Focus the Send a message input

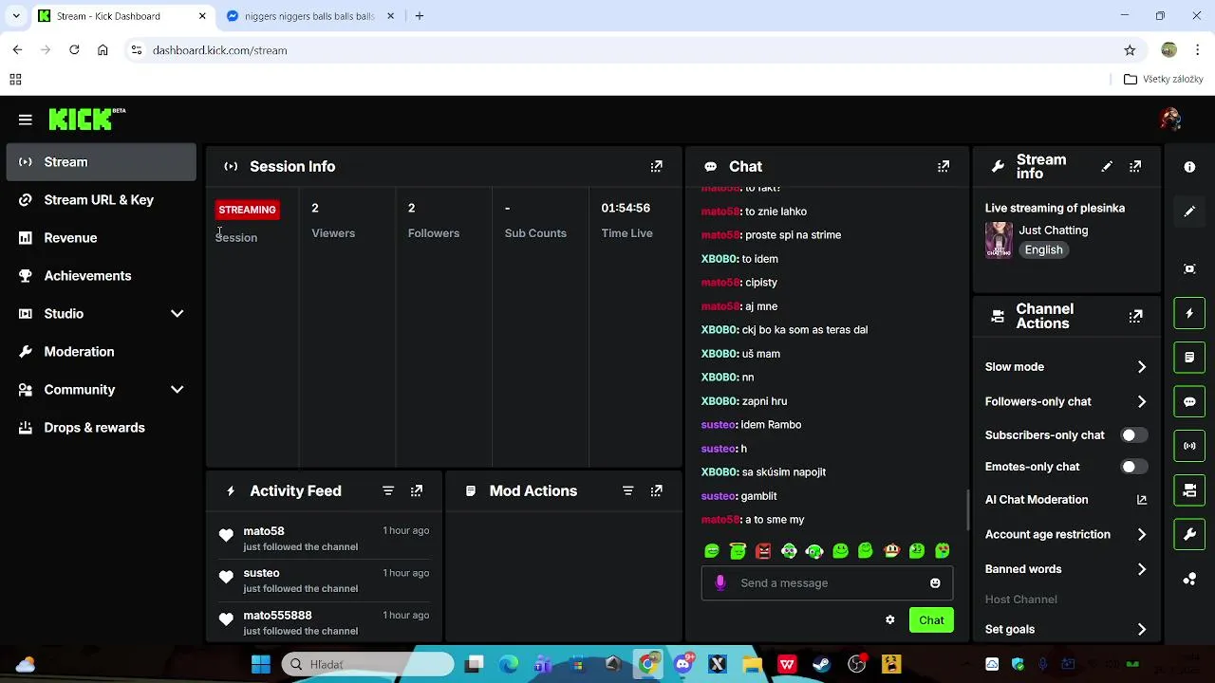click(x=827, y=583)
